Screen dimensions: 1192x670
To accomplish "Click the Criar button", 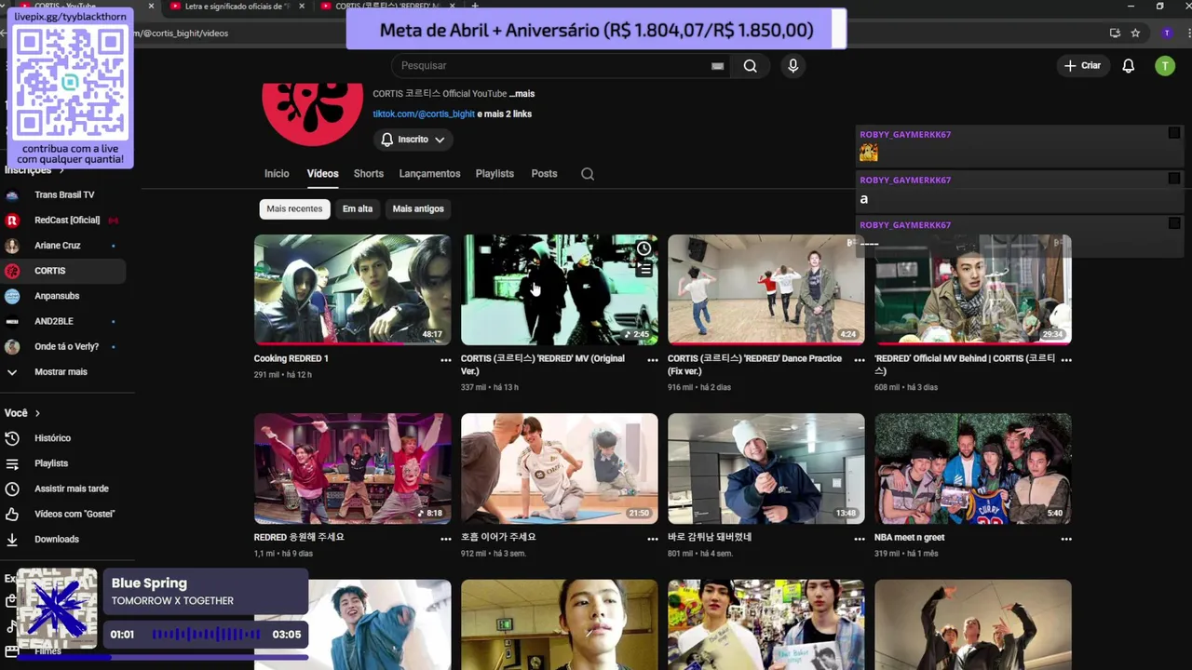I will pos(1082,66).
